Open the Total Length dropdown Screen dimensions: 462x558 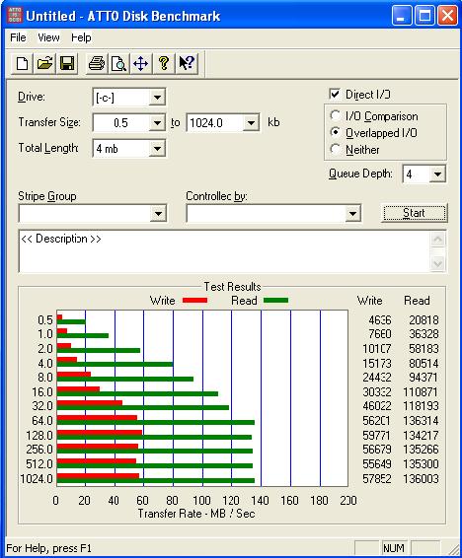click(x=157, y=148)
